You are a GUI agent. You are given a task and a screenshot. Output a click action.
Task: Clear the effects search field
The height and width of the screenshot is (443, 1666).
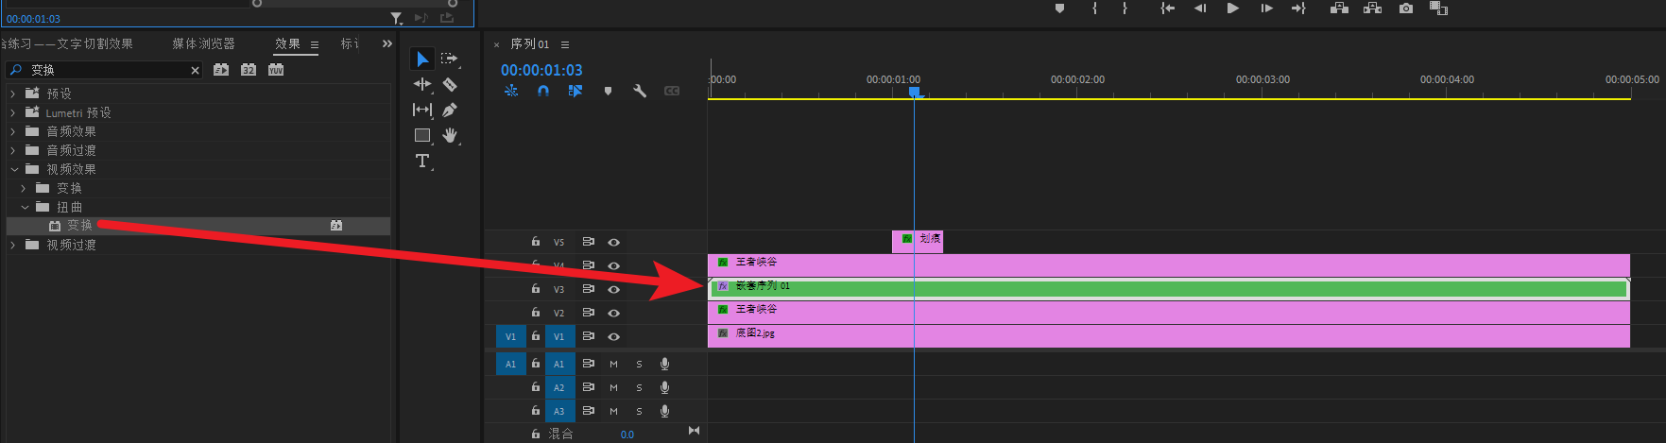(x=195, y=71)
